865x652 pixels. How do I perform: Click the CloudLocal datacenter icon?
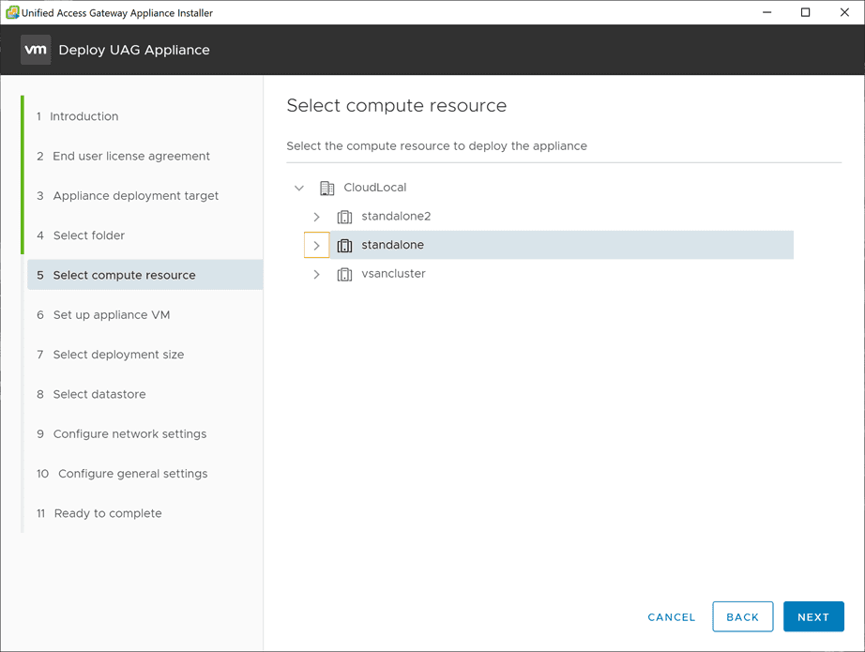tap(326, 188)
